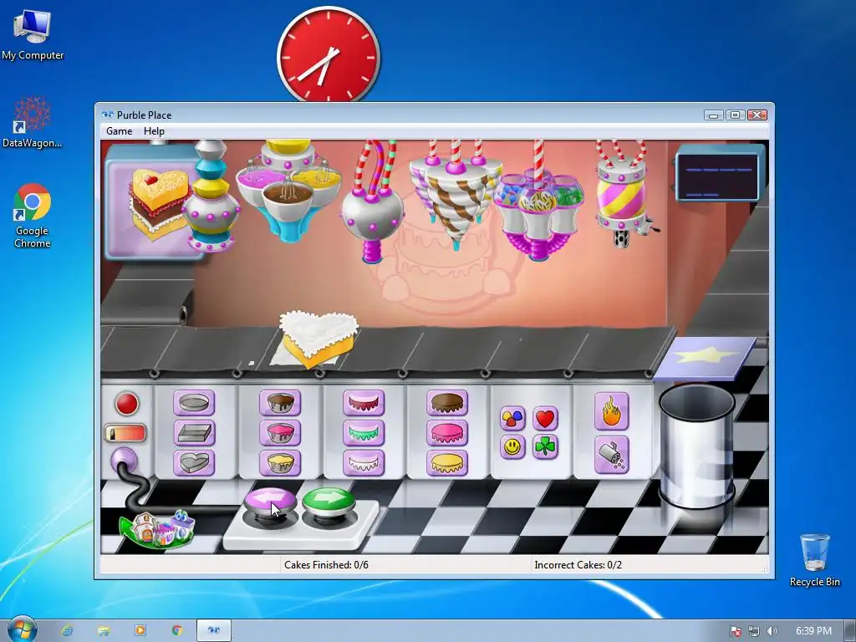Open the Windows Start menu
The width and height of the screenshot is (856, 642).
tap(23, 630)
